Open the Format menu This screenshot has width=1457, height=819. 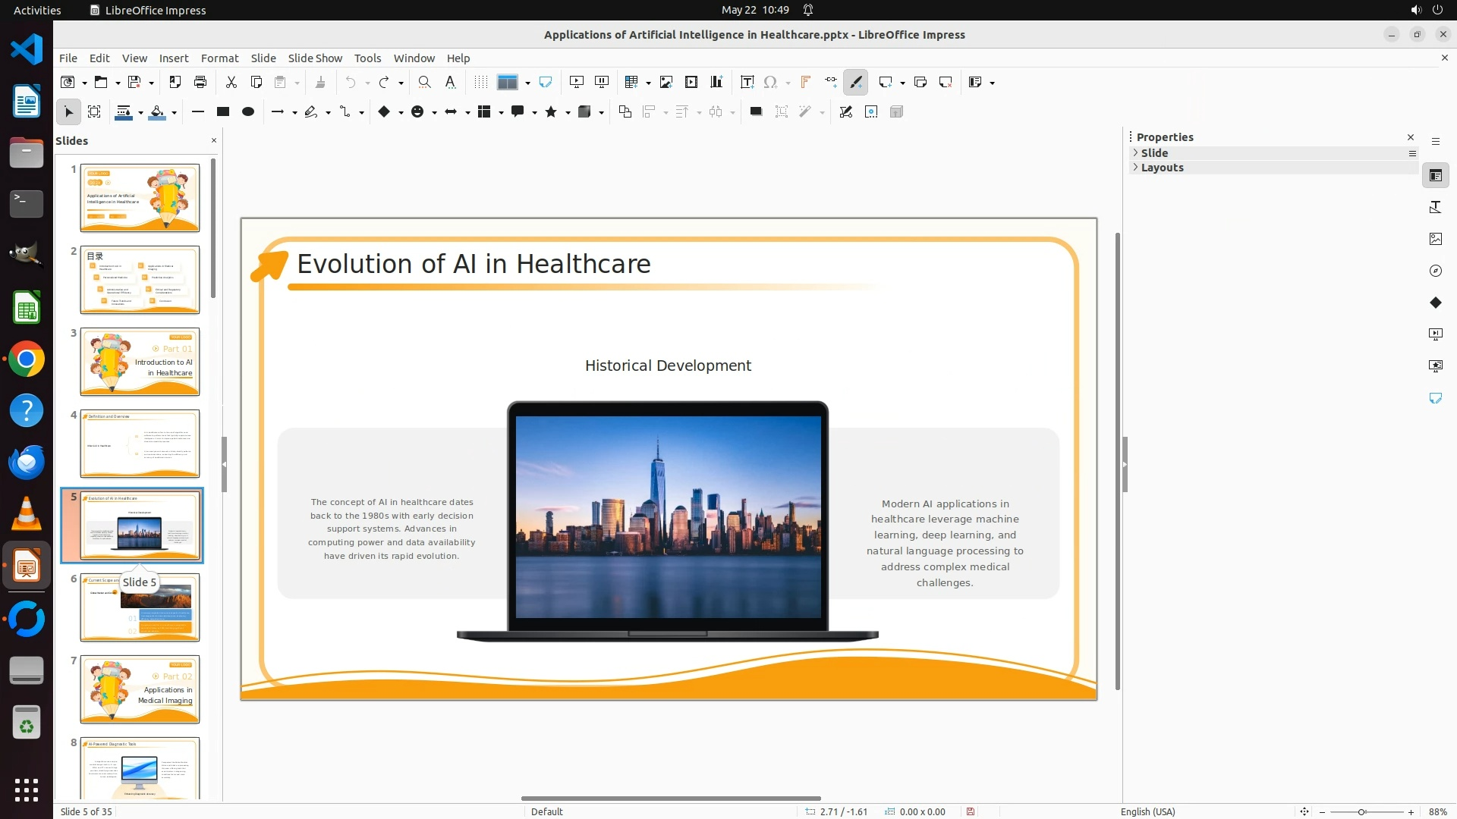click(x=219, y=58)
